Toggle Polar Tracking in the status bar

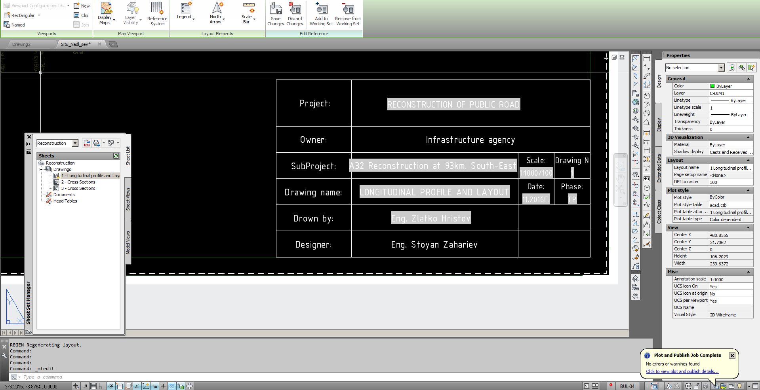[111, 386]
